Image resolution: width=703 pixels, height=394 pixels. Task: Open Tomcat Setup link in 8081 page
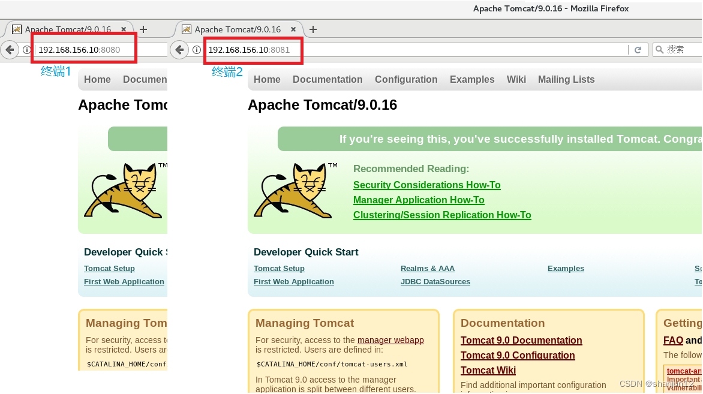coord(279,269)
